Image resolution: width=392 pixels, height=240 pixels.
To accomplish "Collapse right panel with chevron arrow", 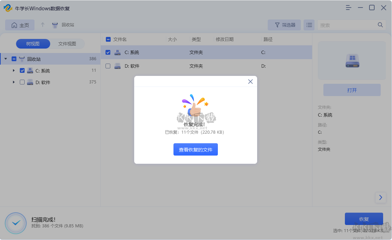I will pyautogui.click(x=380, y=198).
